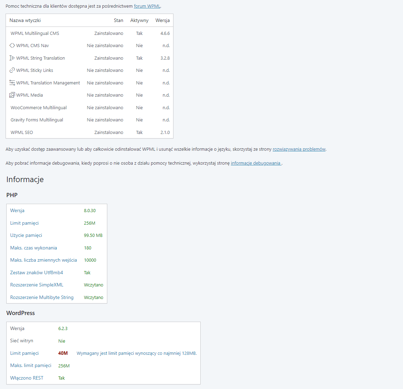The image size is (403, 389).
Task: Click Zestaw znaków Utf8mb4 label
Action: coord(37,272)
